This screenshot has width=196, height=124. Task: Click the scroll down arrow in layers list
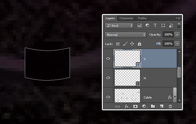click(x=179, y=101)
